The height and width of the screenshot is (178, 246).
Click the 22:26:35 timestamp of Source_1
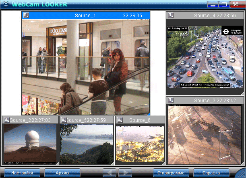tap(132, 16)
